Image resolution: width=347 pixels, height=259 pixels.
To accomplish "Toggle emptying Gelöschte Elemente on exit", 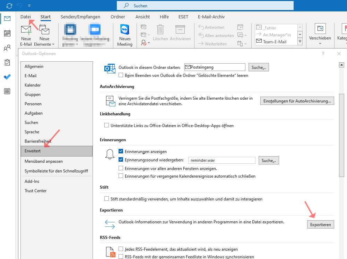I will pos(121,75).
